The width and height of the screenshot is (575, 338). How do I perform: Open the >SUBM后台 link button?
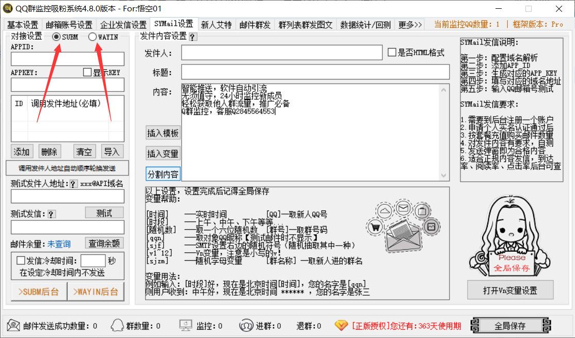click(x=39, y=292)
